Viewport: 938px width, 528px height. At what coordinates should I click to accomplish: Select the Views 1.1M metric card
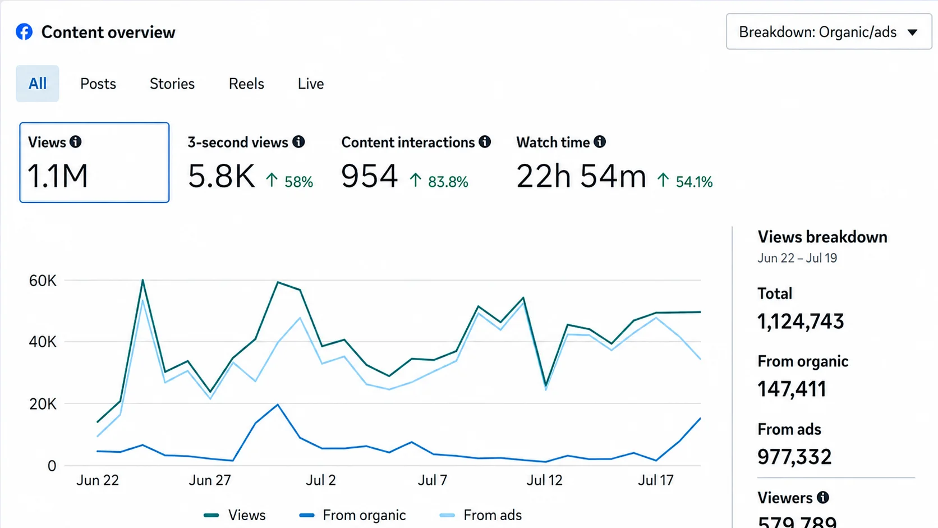[x=94, y=163]
